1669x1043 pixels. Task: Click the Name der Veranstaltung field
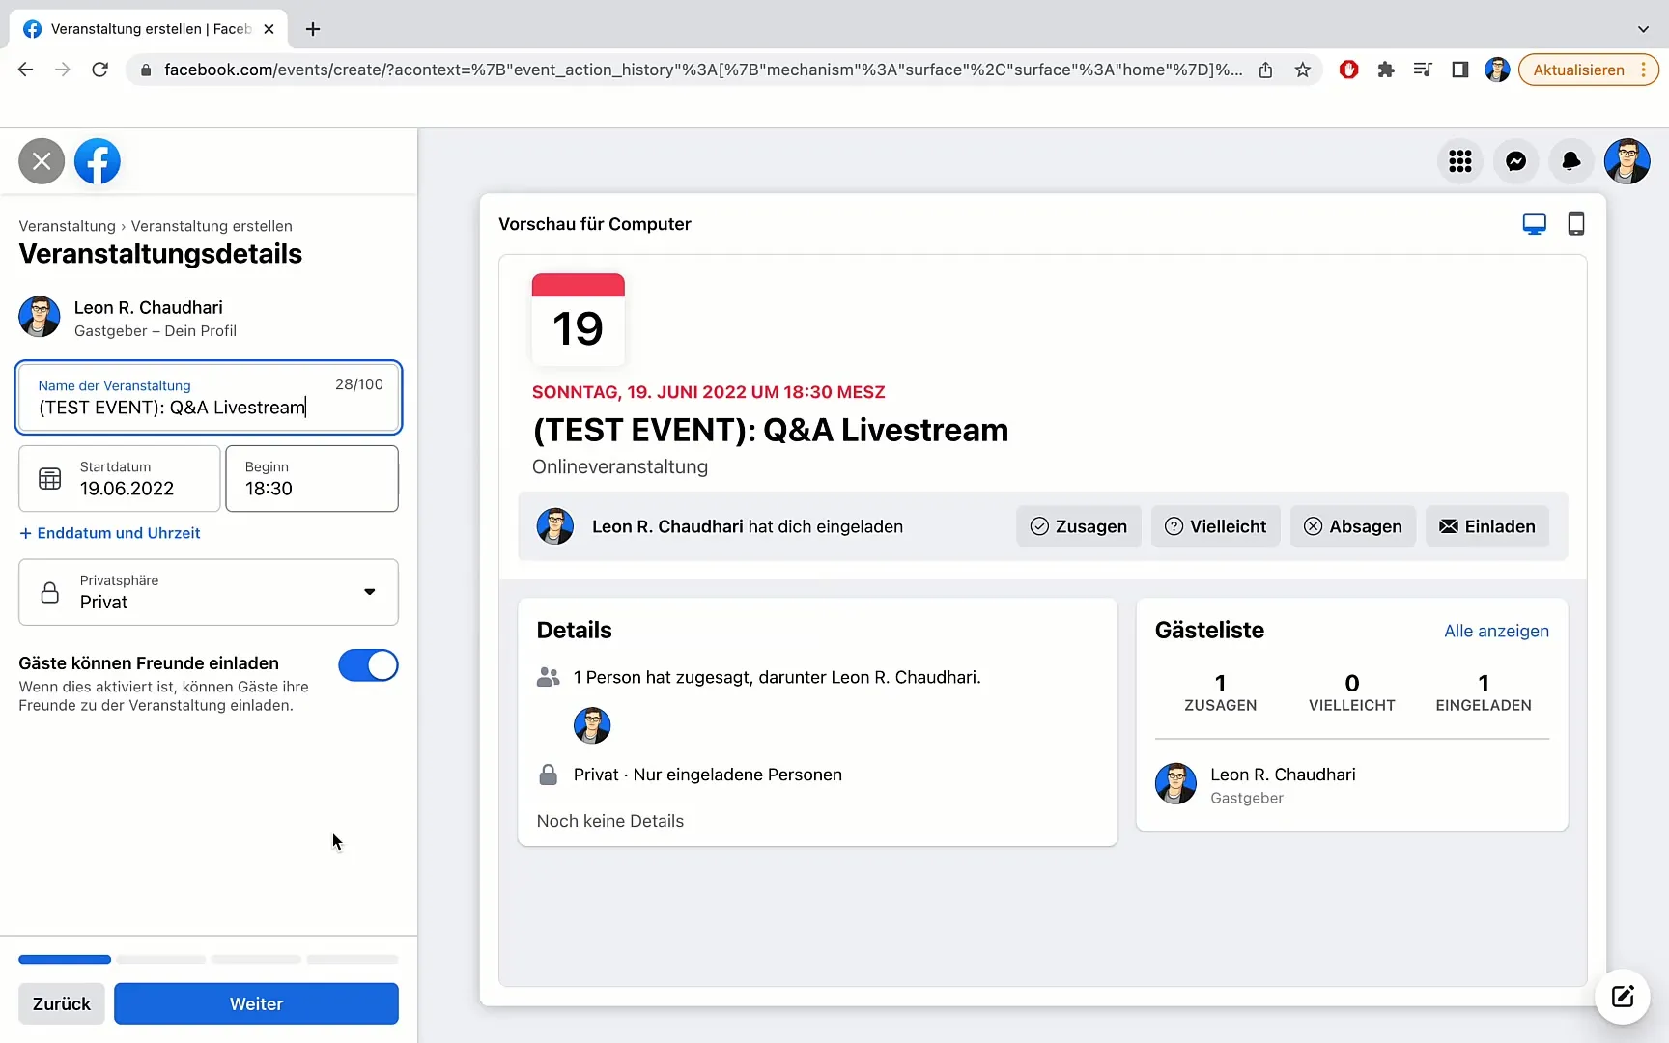click(209, 397)
